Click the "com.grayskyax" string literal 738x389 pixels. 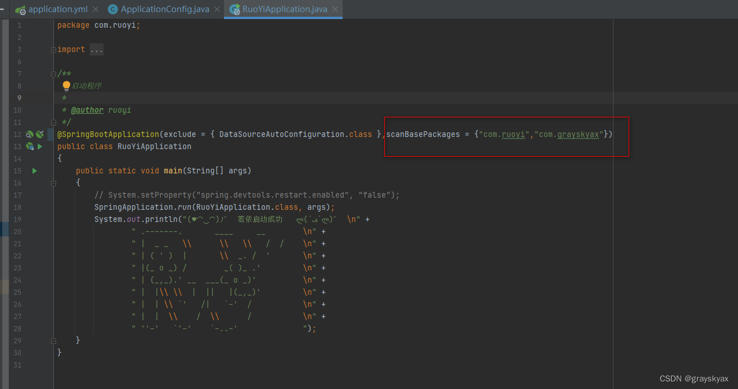[569, 134]
